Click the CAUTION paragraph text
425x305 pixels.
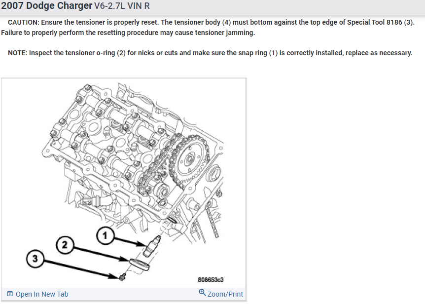(x=208, y=28)
